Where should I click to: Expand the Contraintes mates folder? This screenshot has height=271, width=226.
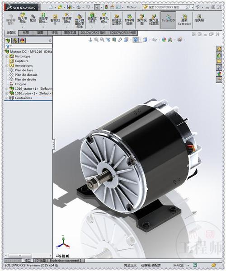(7, 98)
